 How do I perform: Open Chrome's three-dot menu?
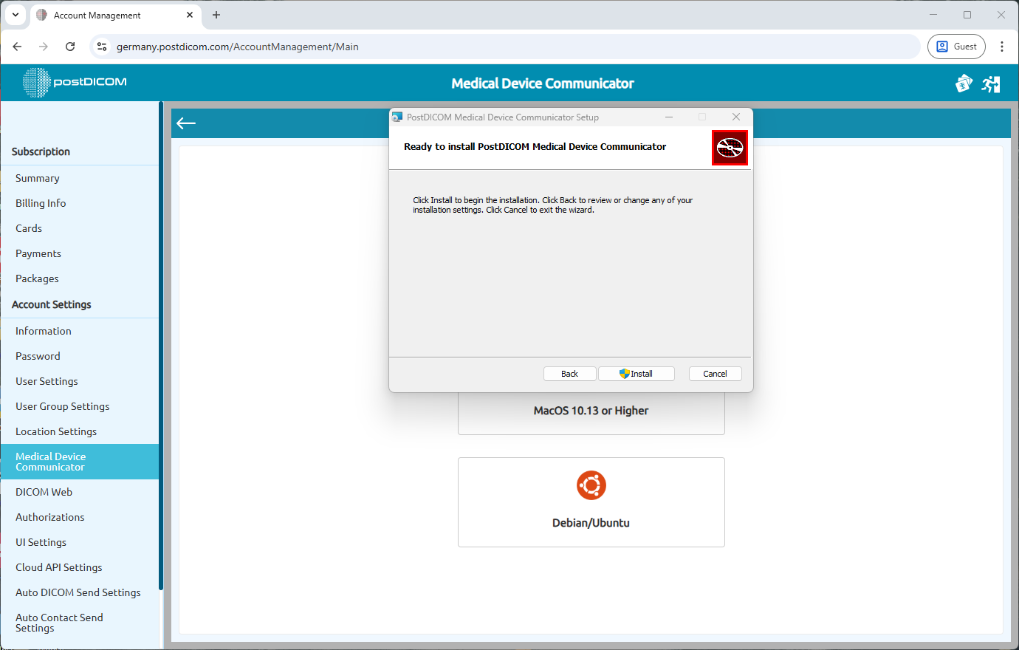tap(1002, 47)
